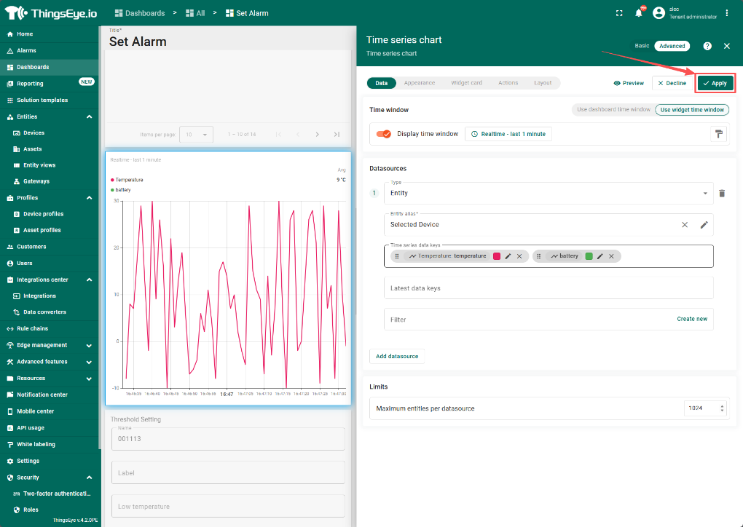Click the notifications bell icon
The image size is (743, 527).
coord(639,13)
